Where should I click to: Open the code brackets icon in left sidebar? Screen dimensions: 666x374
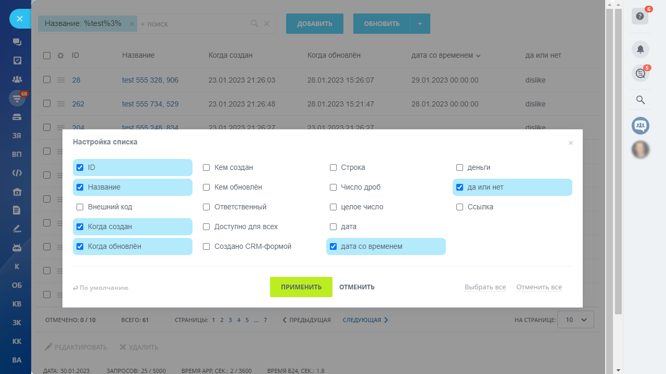17,173
